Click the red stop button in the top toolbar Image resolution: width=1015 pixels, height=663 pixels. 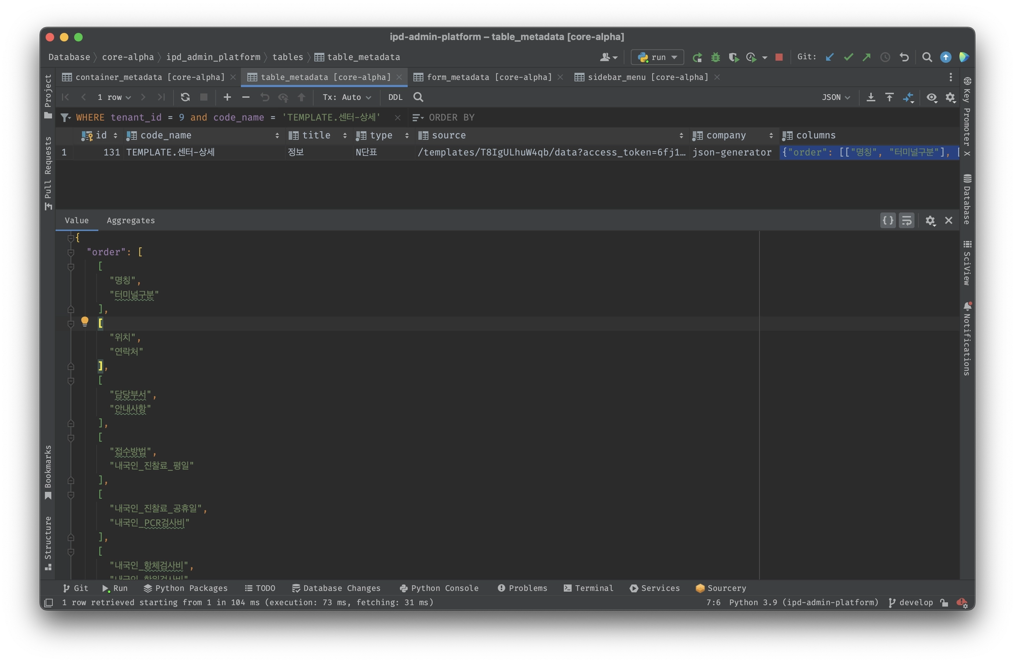[779, 57]
